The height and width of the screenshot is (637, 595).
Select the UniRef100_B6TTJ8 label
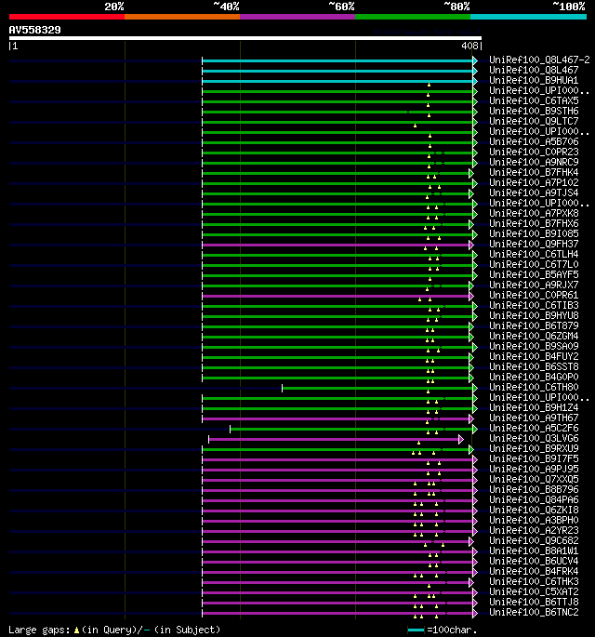(534, 602)
